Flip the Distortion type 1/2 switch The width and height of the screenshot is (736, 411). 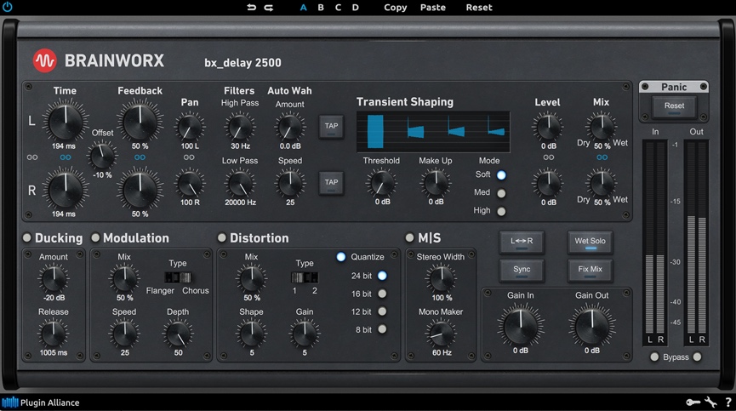tap(304, 277)
